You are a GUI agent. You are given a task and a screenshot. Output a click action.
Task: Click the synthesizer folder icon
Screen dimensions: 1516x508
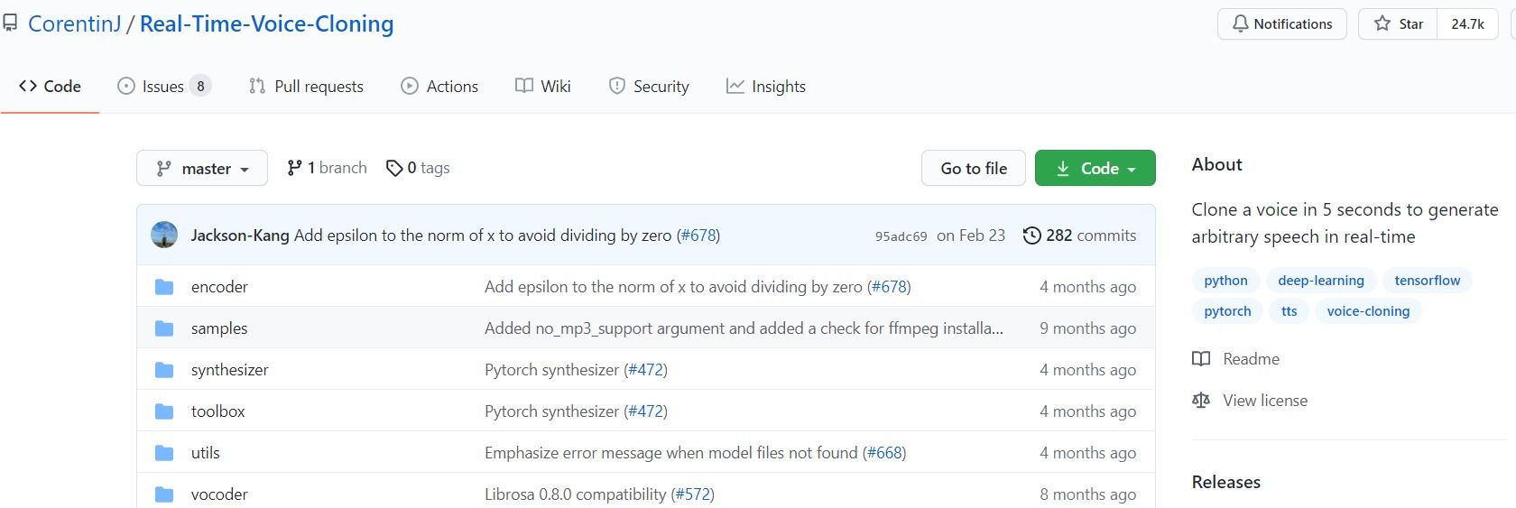click(x=164, y=370)
